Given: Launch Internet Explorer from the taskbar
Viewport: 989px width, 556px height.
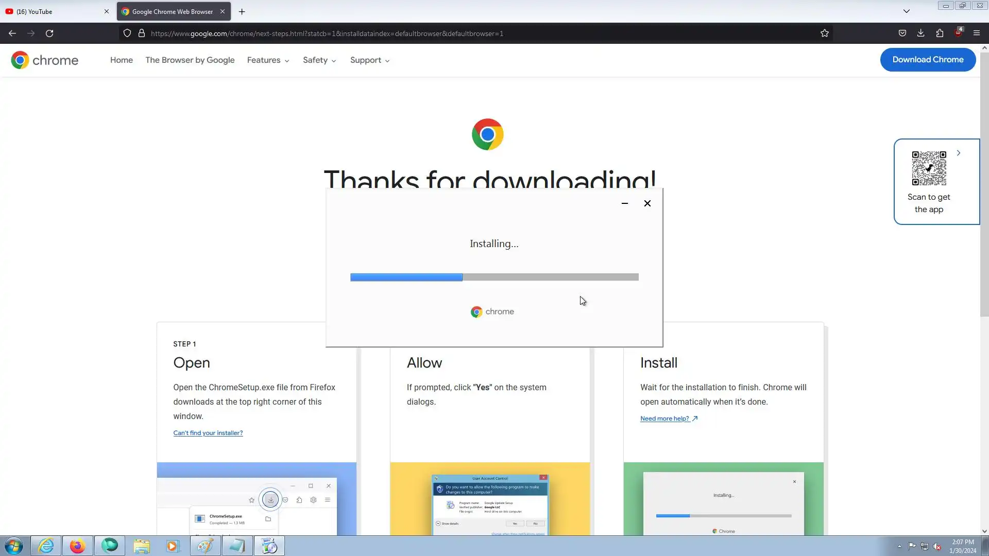Looking at the screenshot, I should (x=46, y=546).
